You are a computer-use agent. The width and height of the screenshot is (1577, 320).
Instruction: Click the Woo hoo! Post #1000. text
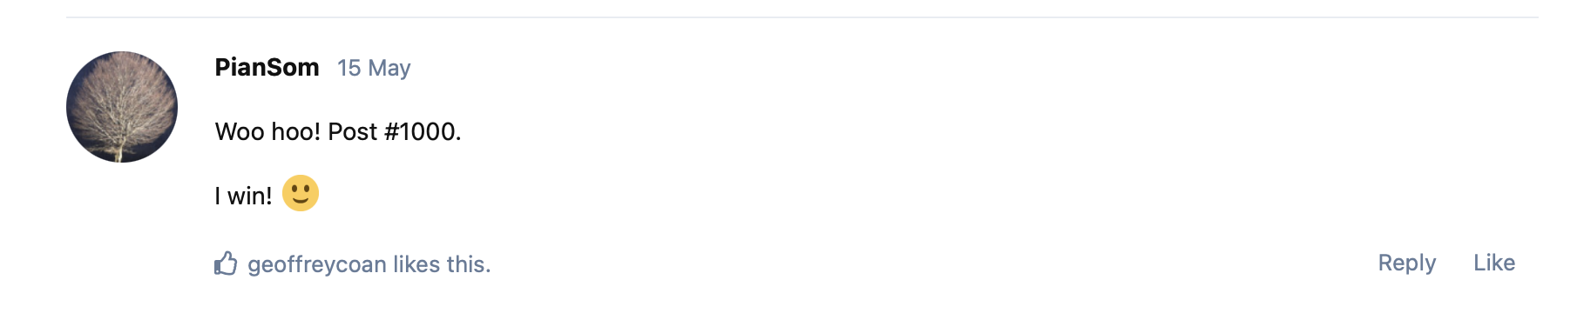(x=338, y=131)
